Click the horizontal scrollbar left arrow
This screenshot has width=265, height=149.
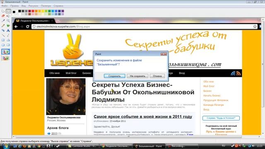pyautogui.click(x=14, y=137)
